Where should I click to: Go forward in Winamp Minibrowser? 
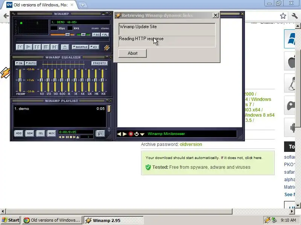(125, 134)
